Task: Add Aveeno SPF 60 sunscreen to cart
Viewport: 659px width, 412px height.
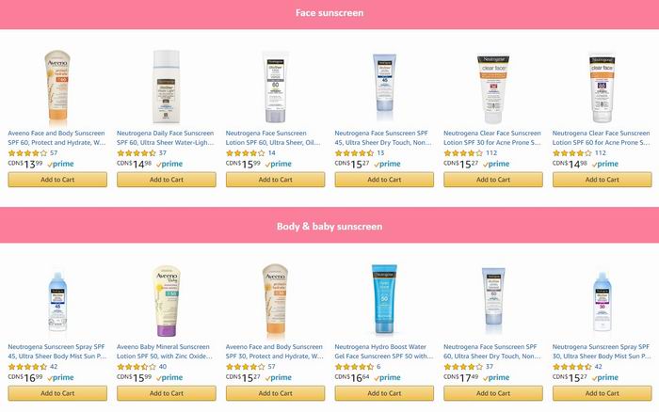Action: tap(57, 180)
